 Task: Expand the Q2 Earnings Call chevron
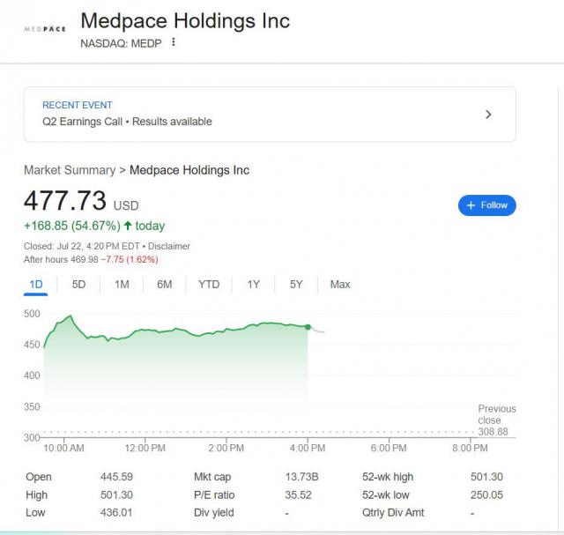[x=489, y=114]
